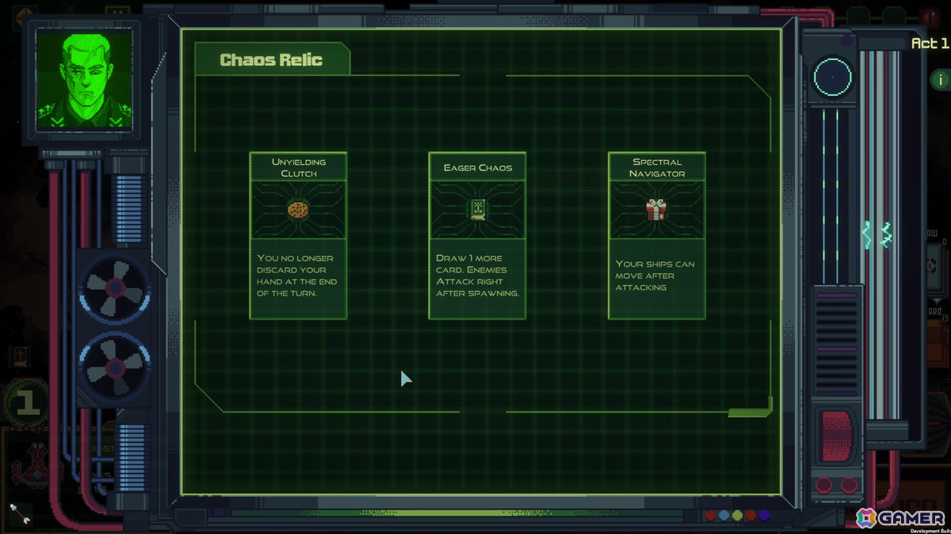The height and width of the screenshot is (534, 951).
Task: Pick the Eager Chaos relic card
Action: pos(477,235)
